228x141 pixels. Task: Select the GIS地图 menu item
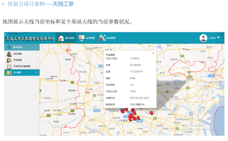click(22, 72)
